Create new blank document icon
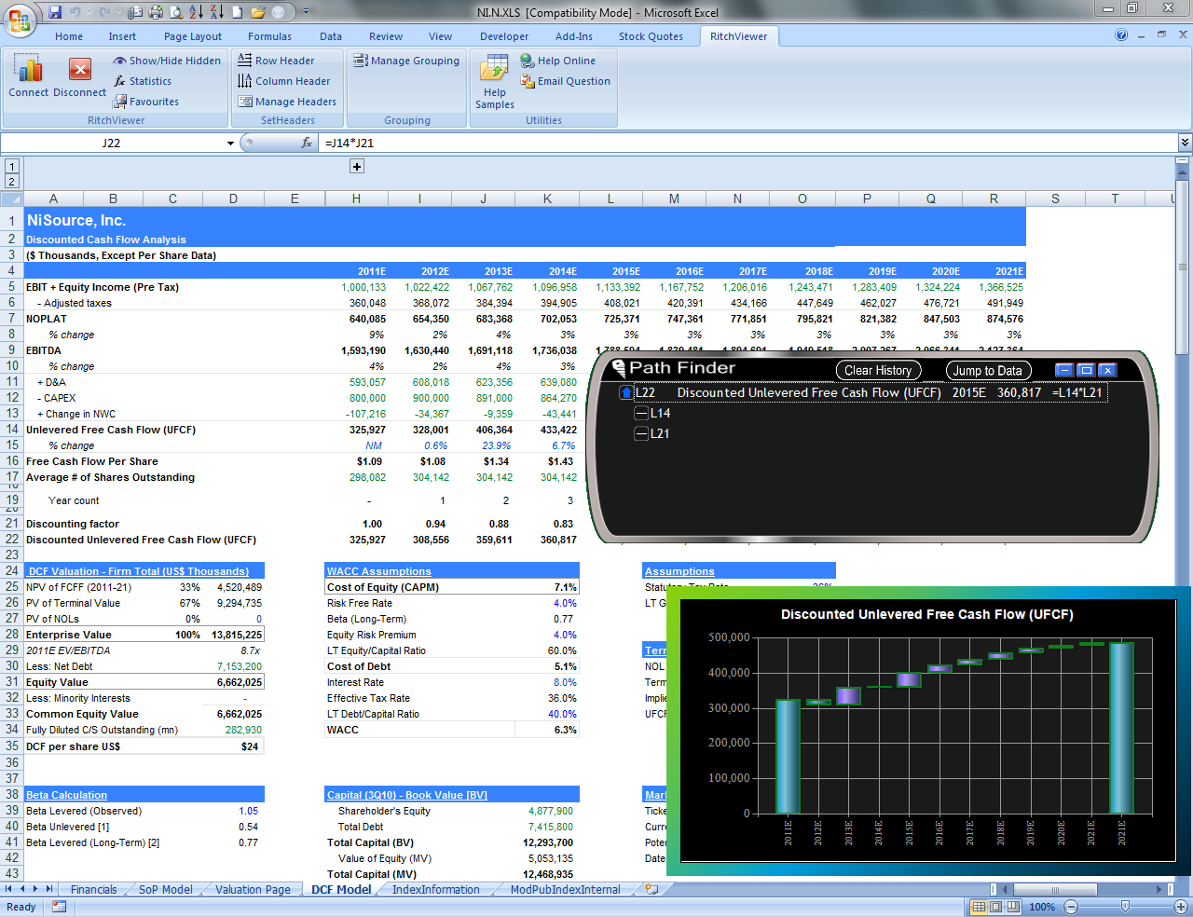This screenshot has height=917, width=1193. 238,12
